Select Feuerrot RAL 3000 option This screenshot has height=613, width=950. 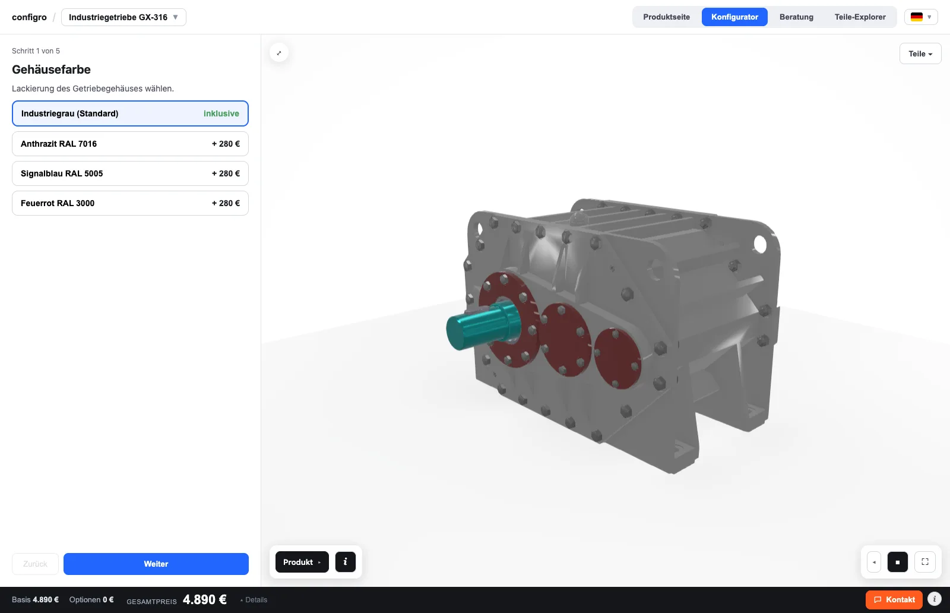[x=130, y=203]
